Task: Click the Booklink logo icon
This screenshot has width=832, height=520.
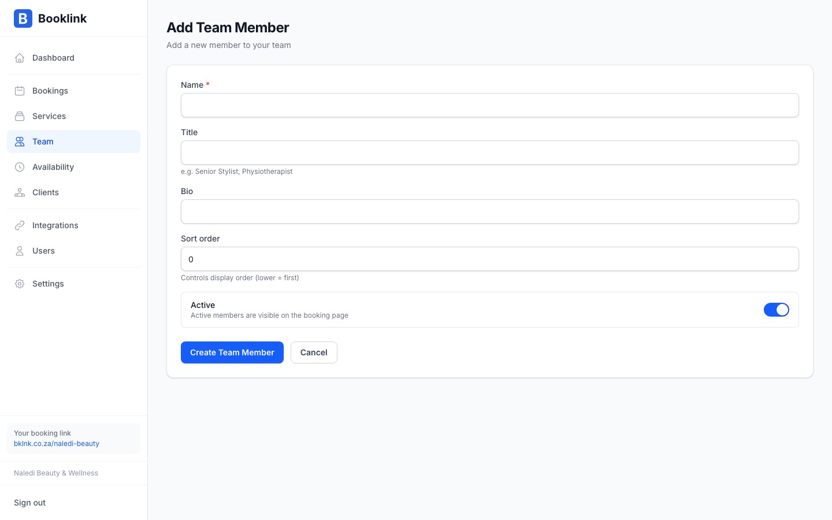Action: coord(23,18)
